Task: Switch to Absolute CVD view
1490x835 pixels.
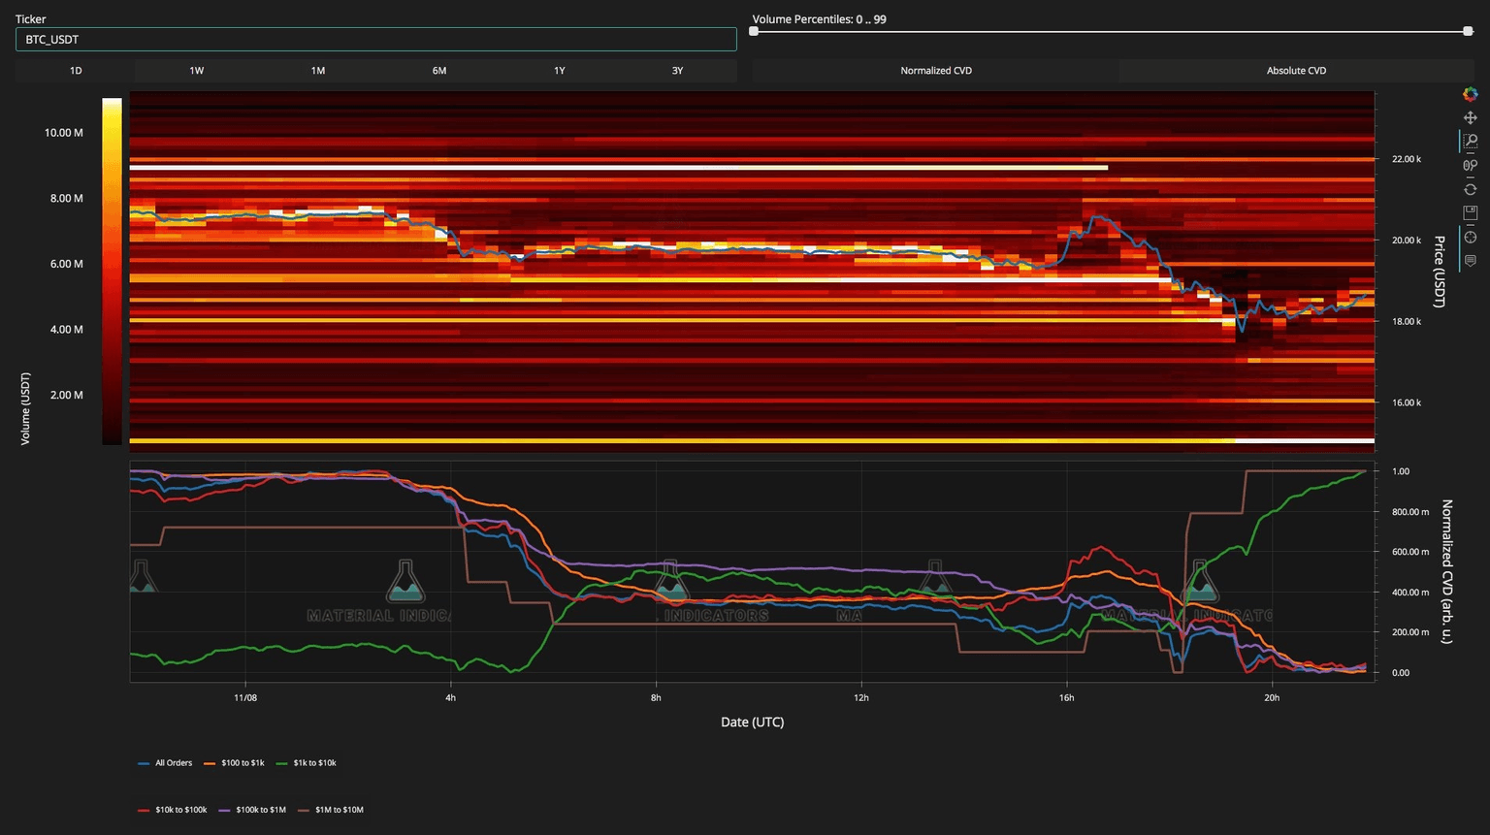Action: pyautogui.click(x=1296, y=71)
